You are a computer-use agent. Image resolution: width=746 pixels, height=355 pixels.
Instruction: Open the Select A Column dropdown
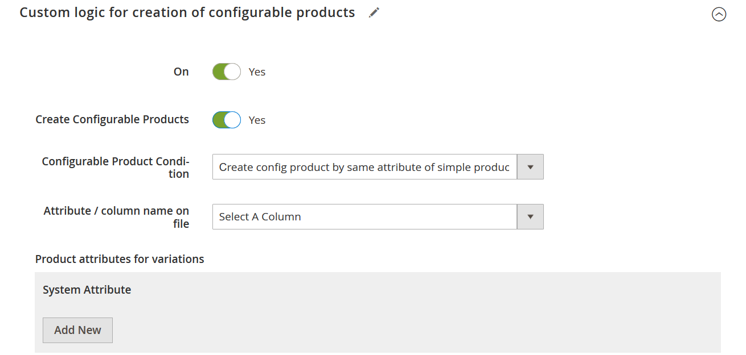tap(364, 217)
